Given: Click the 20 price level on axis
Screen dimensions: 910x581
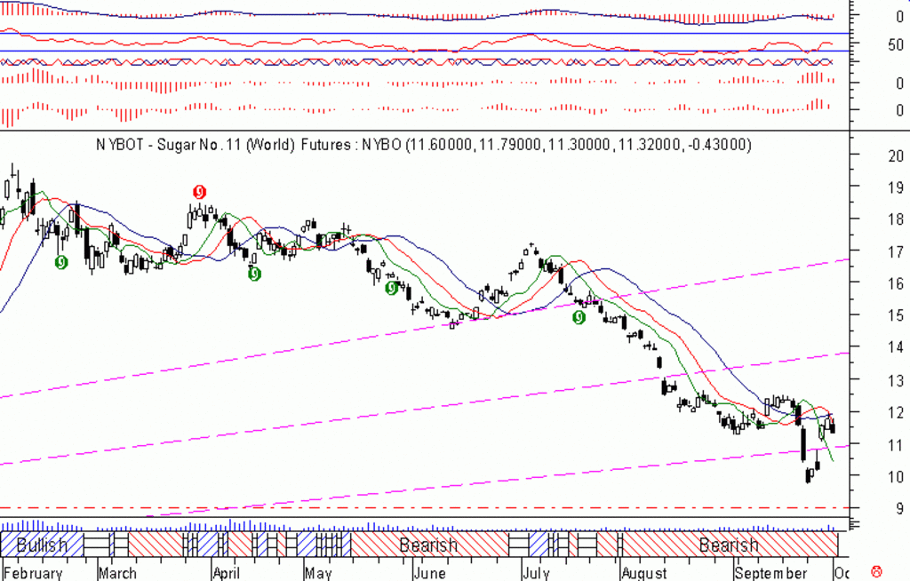Looking at the screenshot, I should coord(896,155).
